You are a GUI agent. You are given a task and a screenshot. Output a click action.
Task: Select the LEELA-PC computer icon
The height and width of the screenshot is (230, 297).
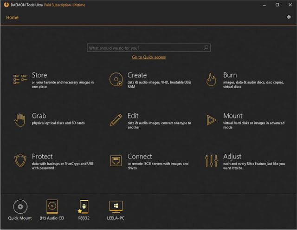[x=116, y=207]
